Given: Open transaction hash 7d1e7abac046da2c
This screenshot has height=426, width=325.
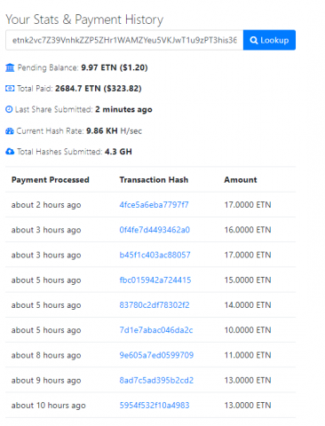Looking at the screenshot, I should tap(156, 330).
